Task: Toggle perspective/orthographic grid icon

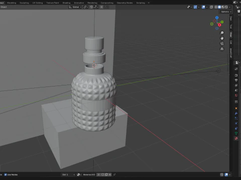Action: pyautogui.click(x=222, y=49)
